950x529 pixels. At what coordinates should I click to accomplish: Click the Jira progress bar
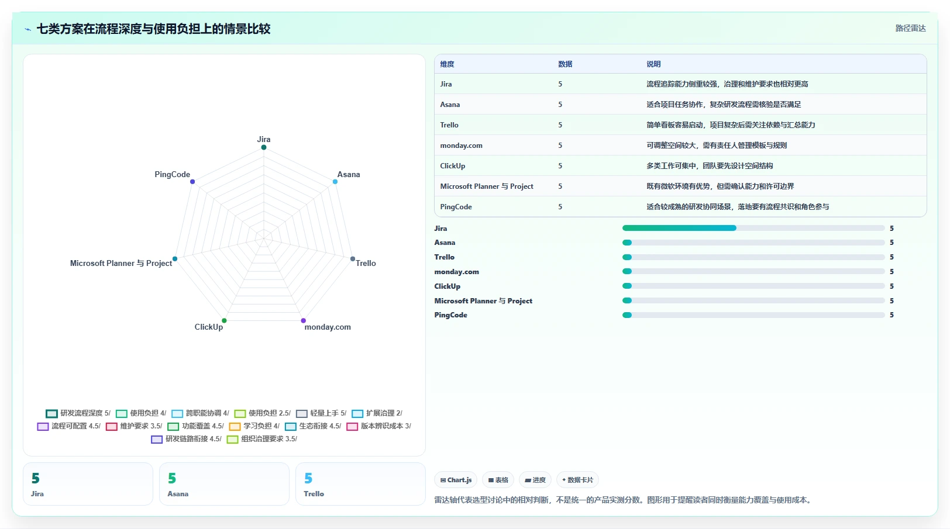point(753,228)
